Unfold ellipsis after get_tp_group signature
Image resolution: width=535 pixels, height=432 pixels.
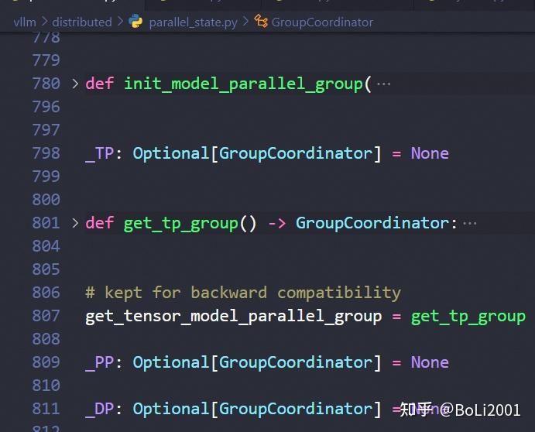470,224
